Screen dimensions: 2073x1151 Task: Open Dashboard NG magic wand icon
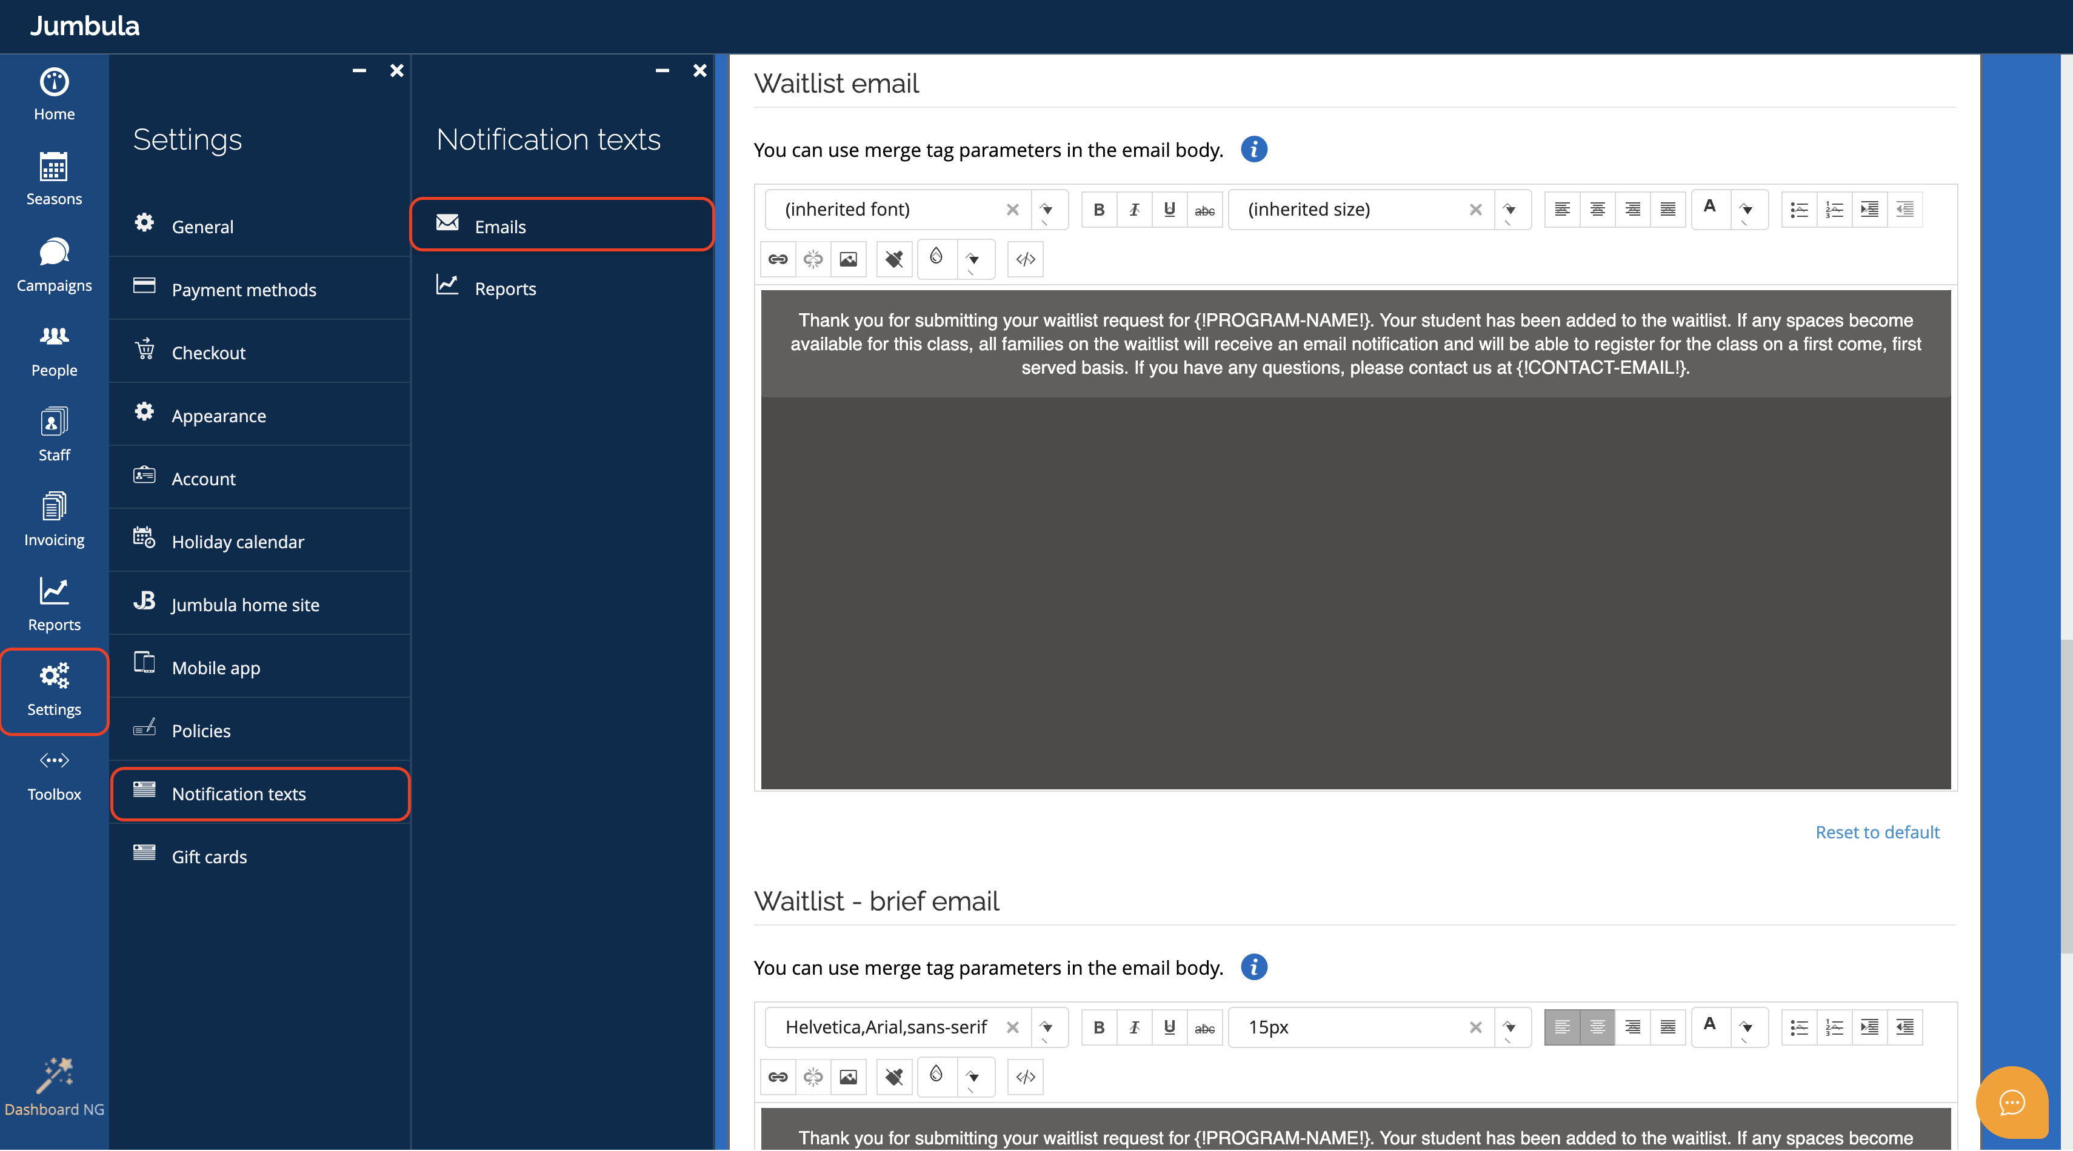54,1076
